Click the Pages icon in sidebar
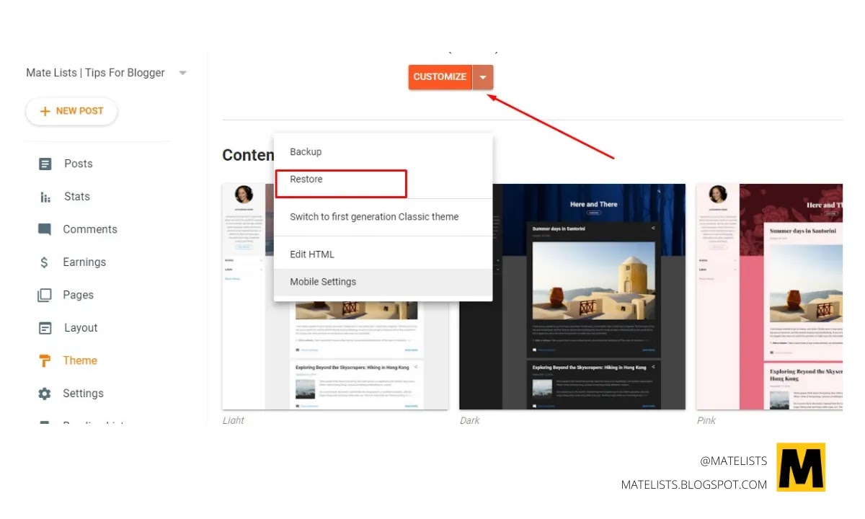The image size is (865, 519). tap(45, 295)
